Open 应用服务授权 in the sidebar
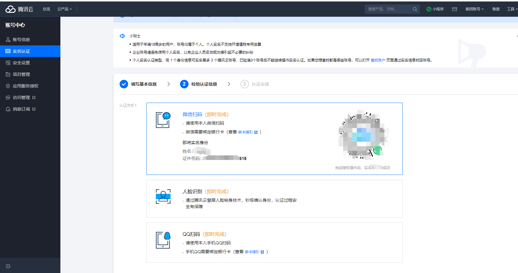 30,86
